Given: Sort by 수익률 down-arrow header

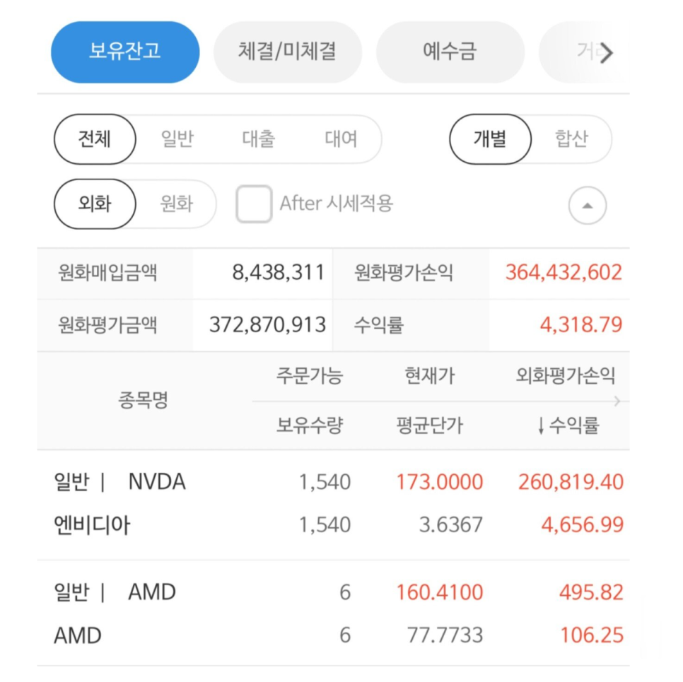Looking at the screenshot, I should coord(568,425).
